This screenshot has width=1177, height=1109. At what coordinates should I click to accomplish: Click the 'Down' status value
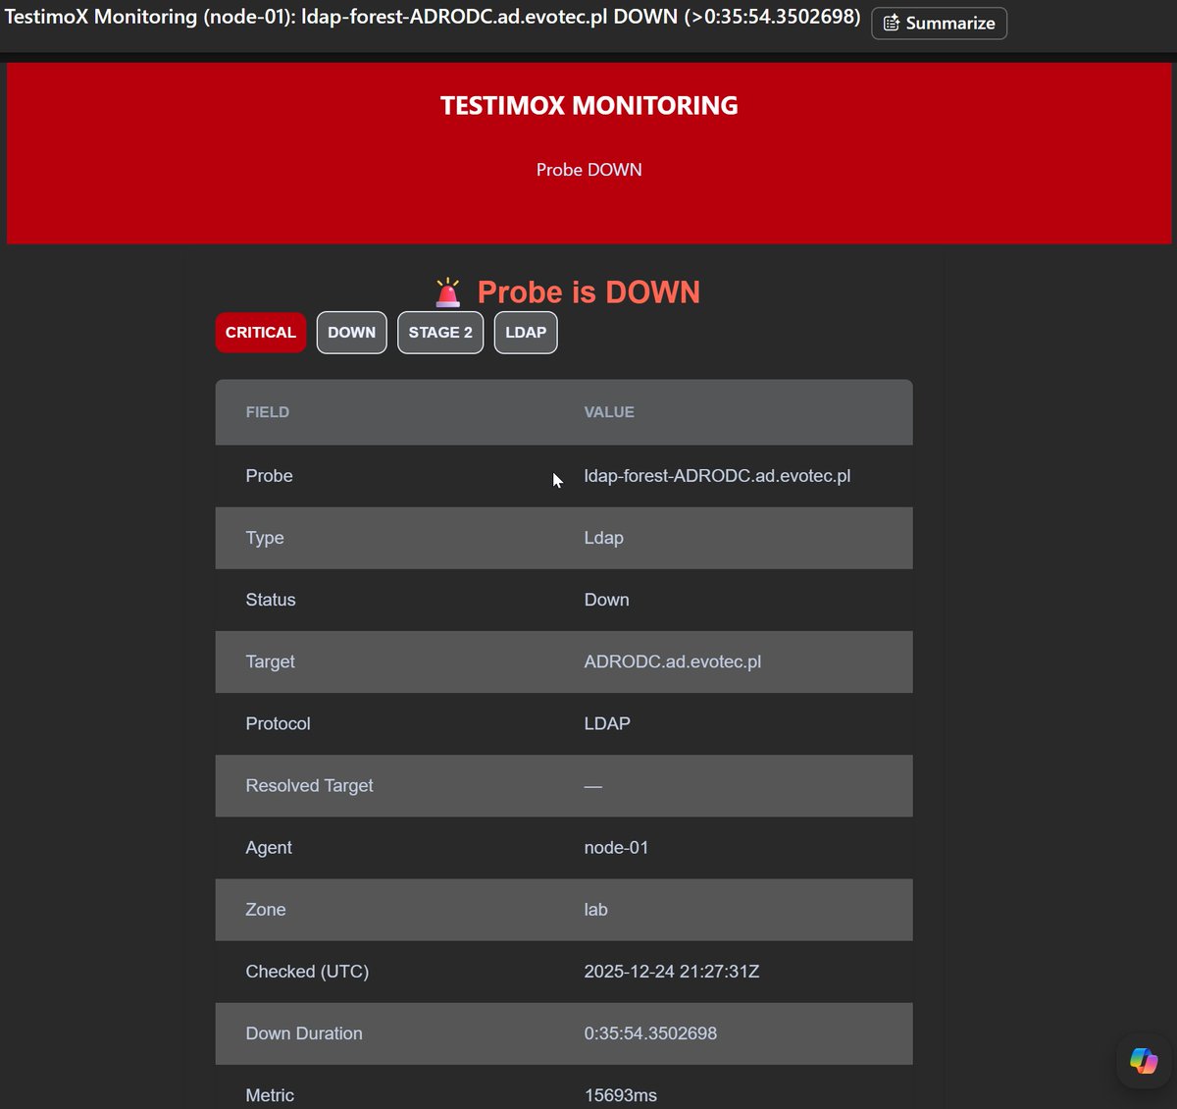(x=607, y=600)
